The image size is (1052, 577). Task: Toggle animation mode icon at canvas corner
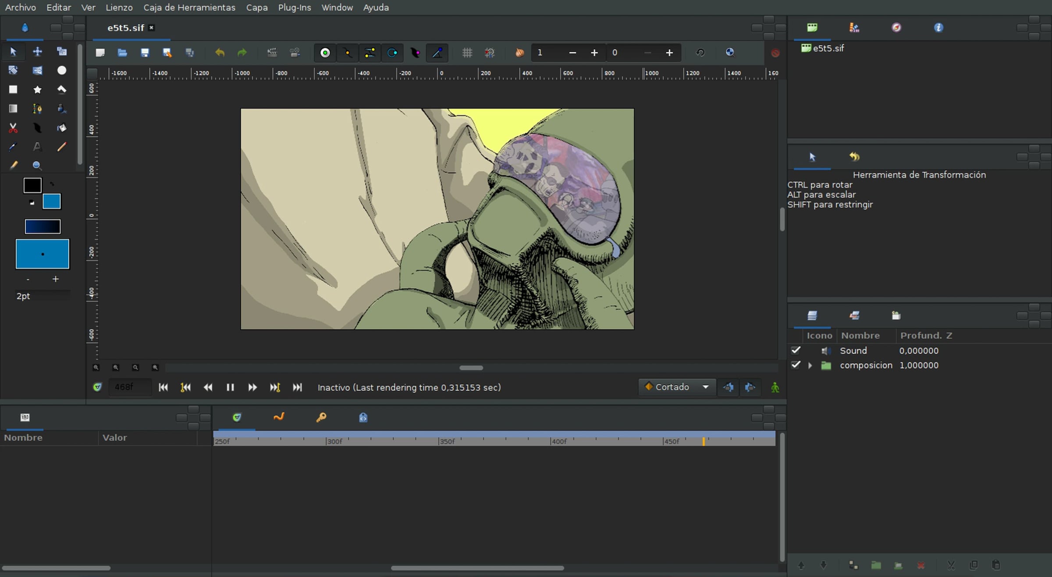775,387
